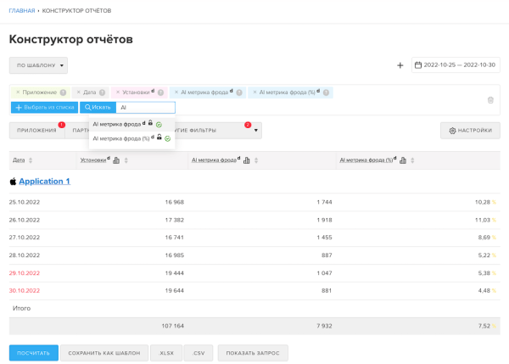Image resolution: width=509 pixels, height=364 pixels.
Task: Click help icon on the Дата chip
Action: (103, 92)
